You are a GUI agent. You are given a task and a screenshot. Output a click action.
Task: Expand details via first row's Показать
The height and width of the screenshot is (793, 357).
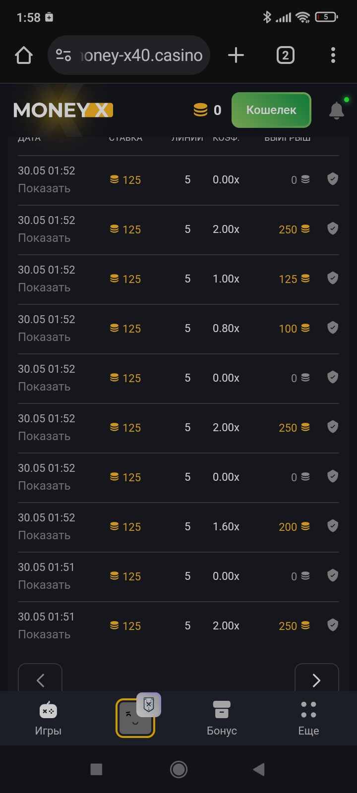point(44,189)
